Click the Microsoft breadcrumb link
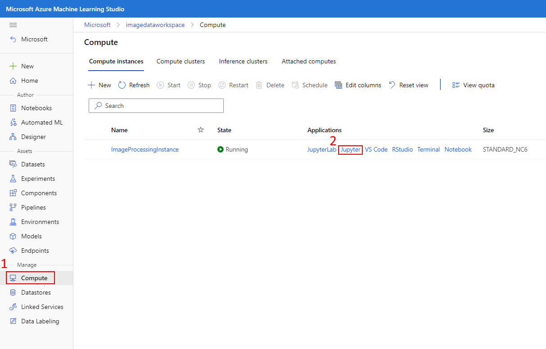Screen dimensions: 546x349 [x=97, y=25]
